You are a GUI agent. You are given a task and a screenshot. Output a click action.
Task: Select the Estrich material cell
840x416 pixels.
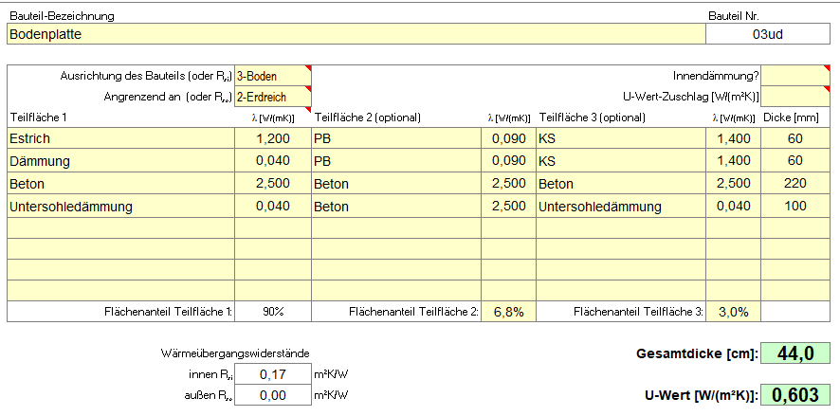pos(120,138)
